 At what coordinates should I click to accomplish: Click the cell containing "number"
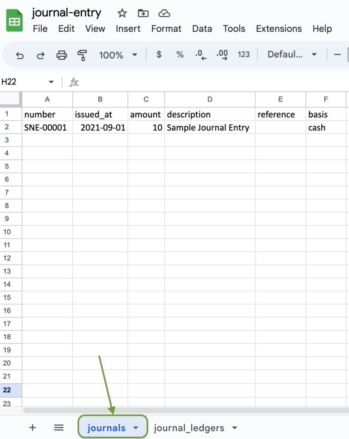[x=47, y=114]
